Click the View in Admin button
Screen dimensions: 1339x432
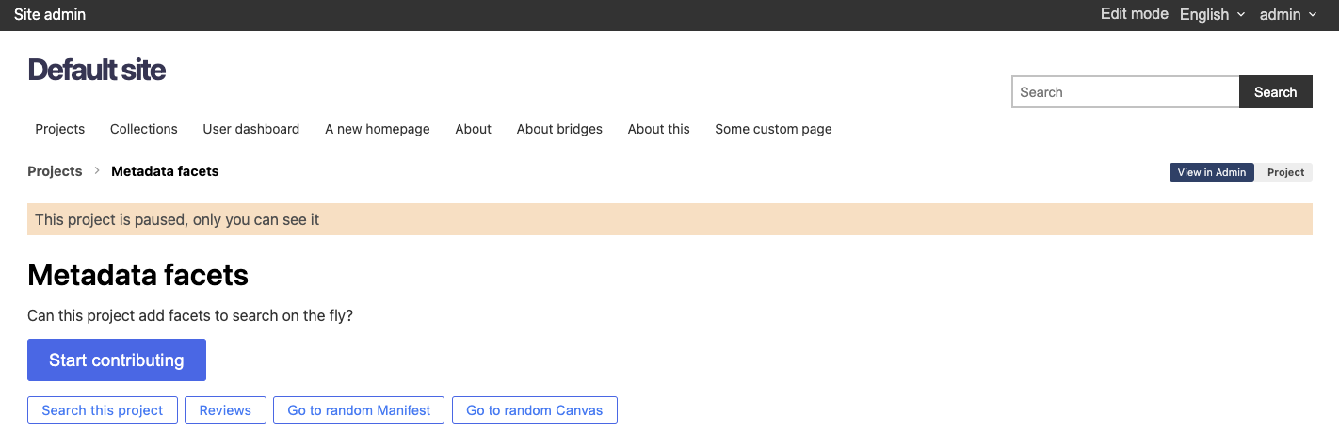coord(1211,172)
